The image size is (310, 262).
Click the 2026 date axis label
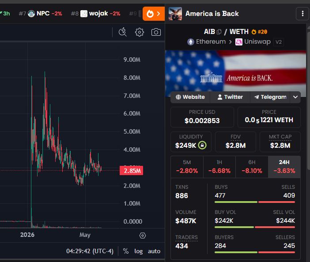coord(27,235)
